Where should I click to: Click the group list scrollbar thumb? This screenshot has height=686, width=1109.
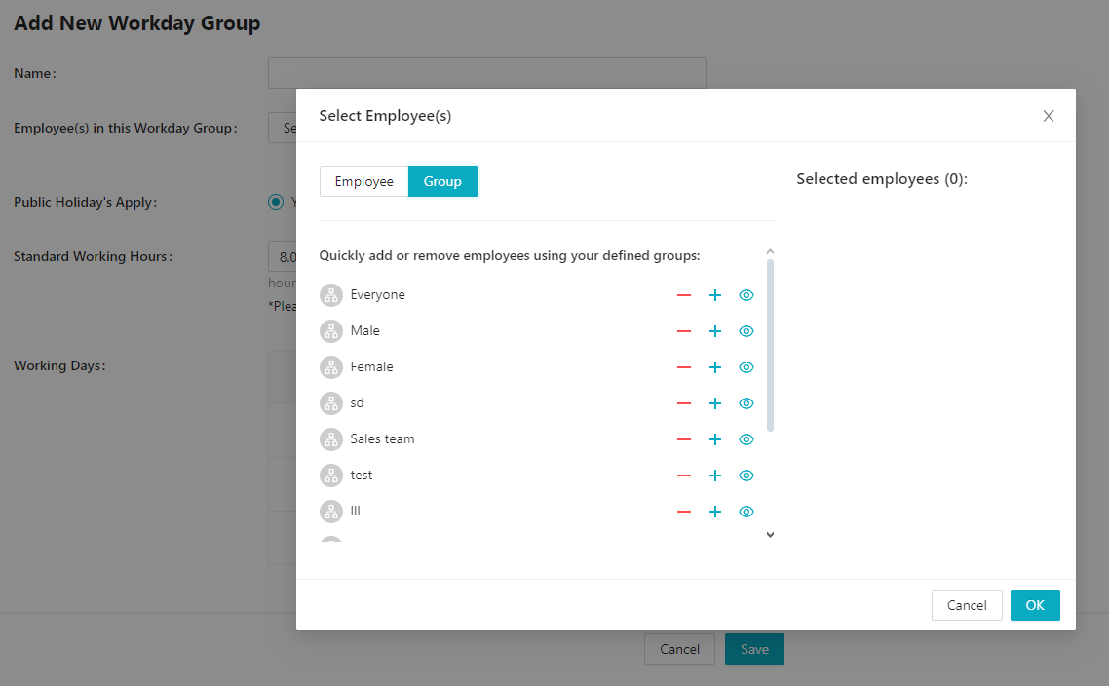[x=770, y=345]
